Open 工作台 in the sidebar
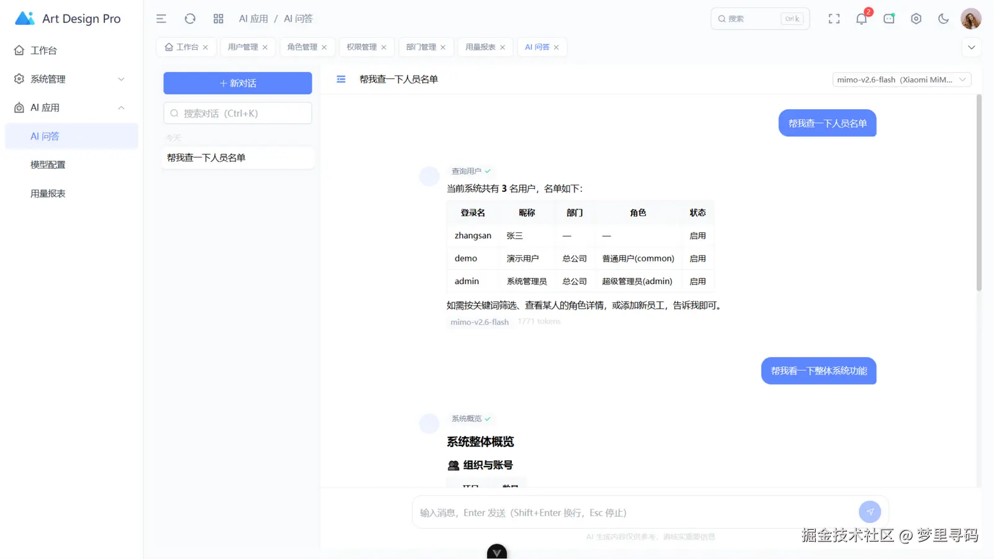This screenshot has height=559, width=994. tap(71, 50)
